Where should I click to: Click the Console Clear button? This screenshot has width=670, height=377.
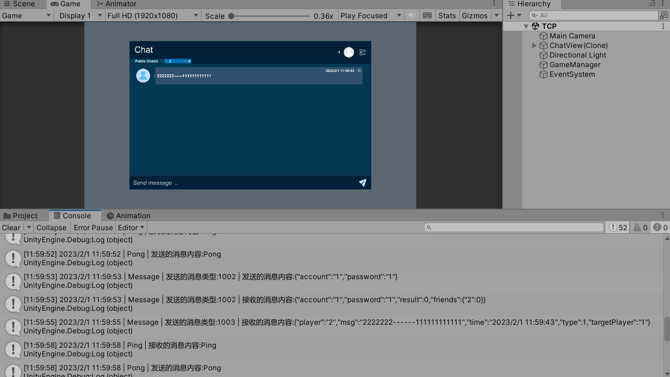[11, 228]
